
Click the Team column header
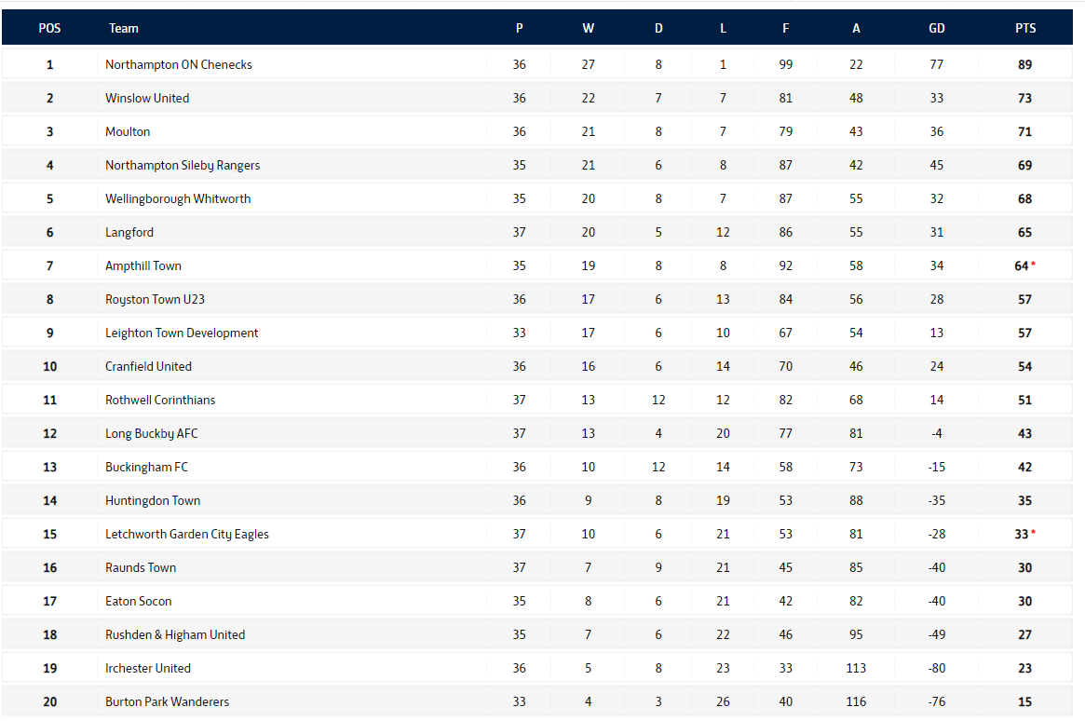tap(124, 29)
